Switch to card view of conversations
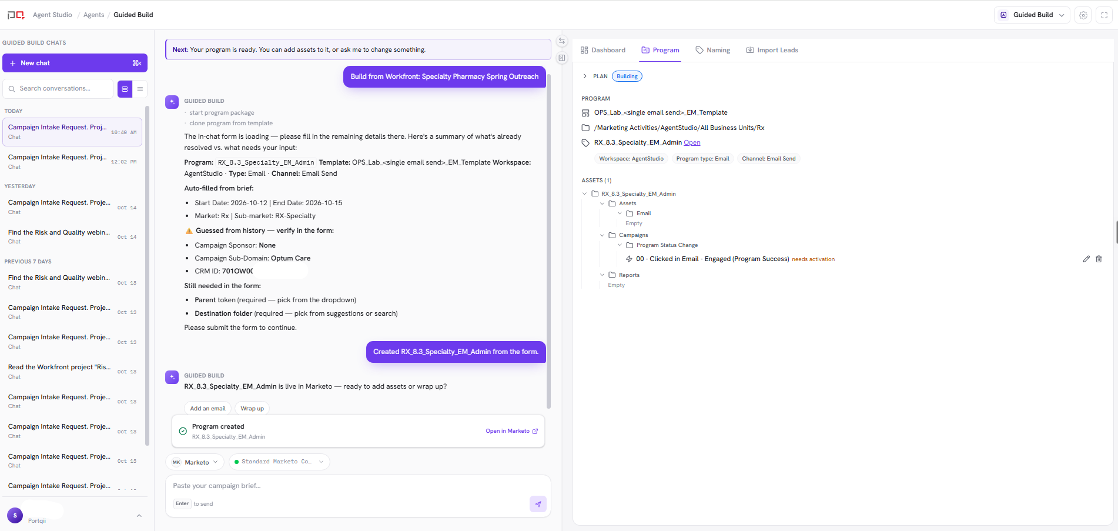Image resolution: width=1118 pixels, height=531 pixels. (125, 89)
